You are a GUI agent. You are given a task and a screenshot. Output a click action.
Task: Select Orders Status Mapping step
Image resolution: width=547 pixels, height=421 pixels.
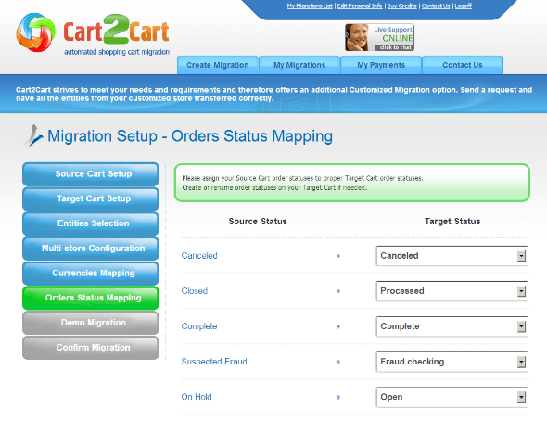91,298
